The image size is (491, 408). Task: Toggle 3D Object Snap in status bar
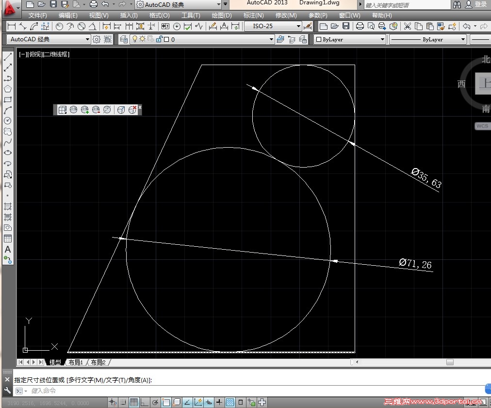177,402
